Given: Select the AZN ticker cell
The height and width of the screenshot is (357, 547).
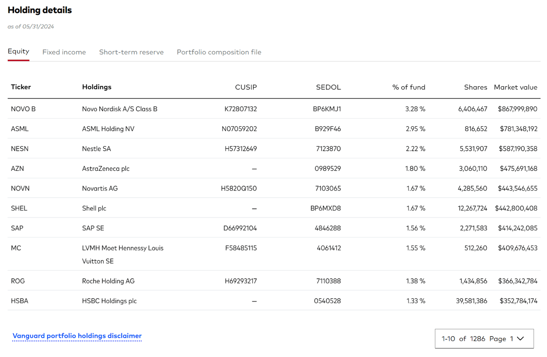Looking at the screenshot, I should point(18,168).
